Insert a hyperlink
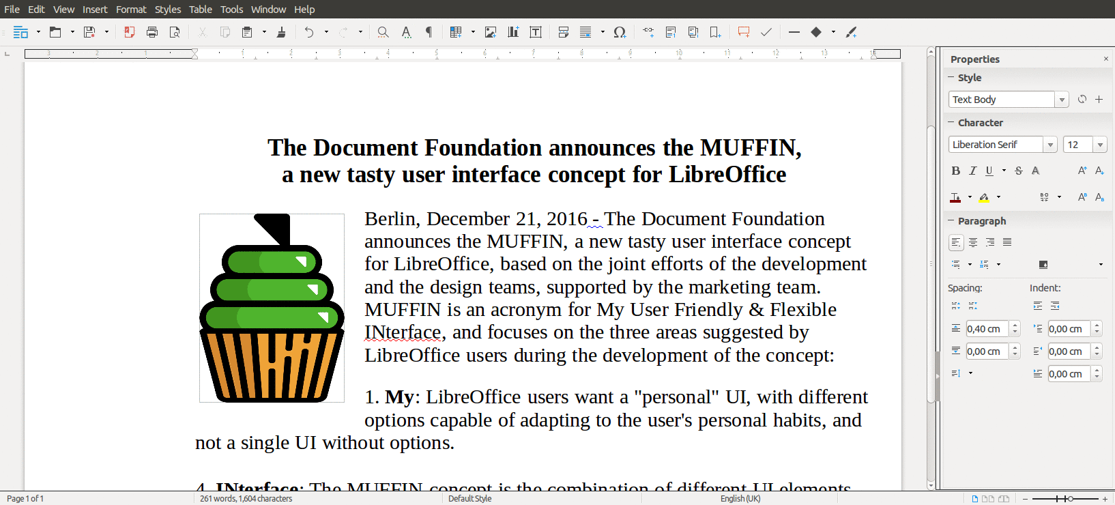Viewport: 1115px width, 505px height. (648, 32)
